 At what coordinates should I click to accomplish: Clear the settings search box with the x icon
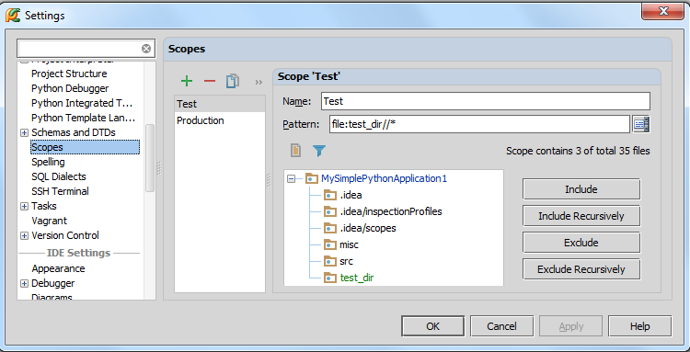pos(146,49)
